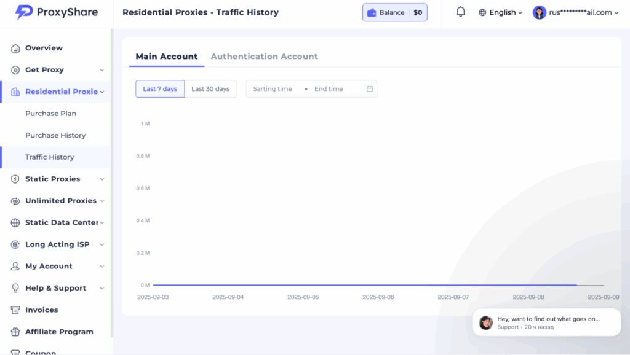Click the page title Traffic History heading
This screenshot has width=630, height=355.
click(201, 12)
